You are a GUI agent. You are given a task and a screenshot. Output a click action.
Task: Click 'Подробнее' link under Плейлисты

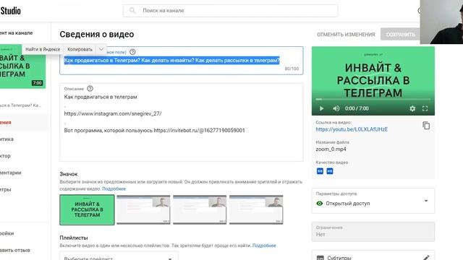(x=264, y=246)
